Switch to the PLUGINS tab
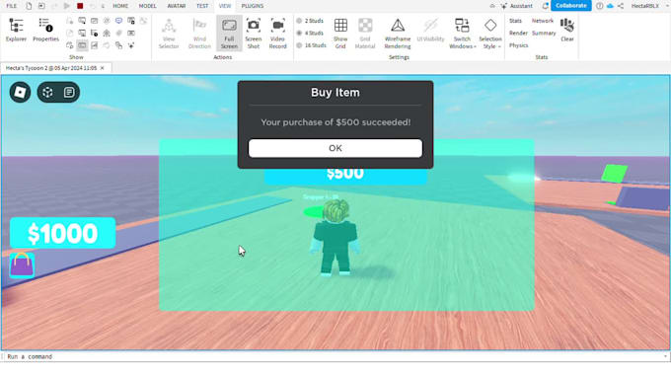Viewport: 671px width, 378px height. click(x=253, y=6)
